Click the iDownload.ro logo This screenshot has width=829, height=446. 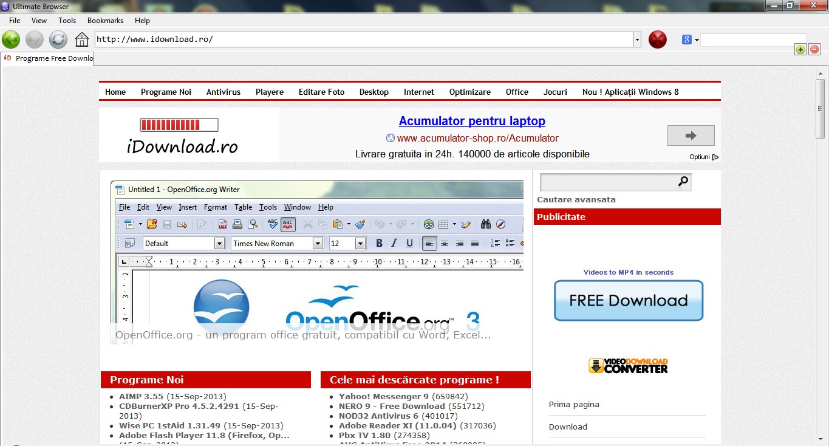182,136
